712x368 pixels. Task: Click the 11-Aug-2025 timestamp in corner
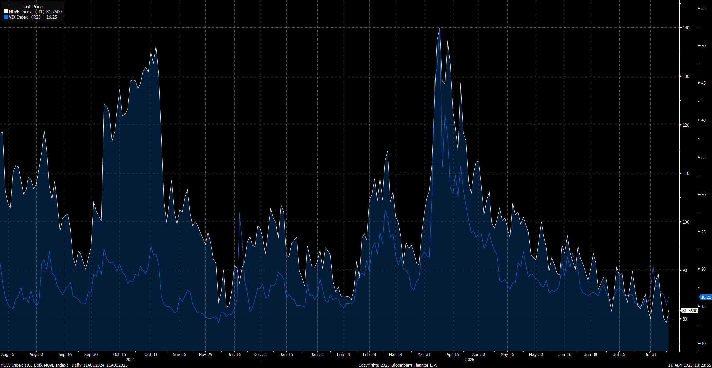coord(689,365)
